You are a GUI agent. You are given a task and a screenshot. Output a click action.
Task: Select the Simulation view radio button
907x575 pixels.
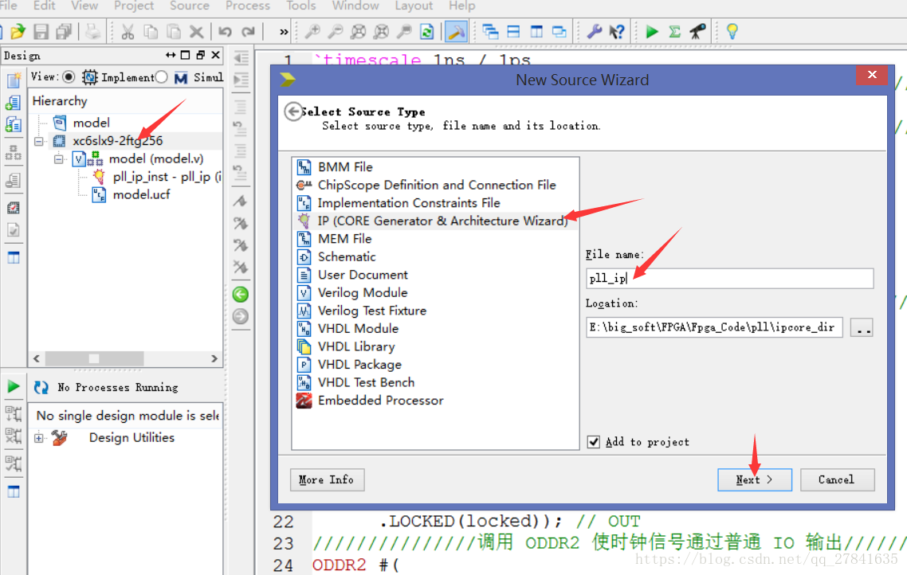point(161,77)
